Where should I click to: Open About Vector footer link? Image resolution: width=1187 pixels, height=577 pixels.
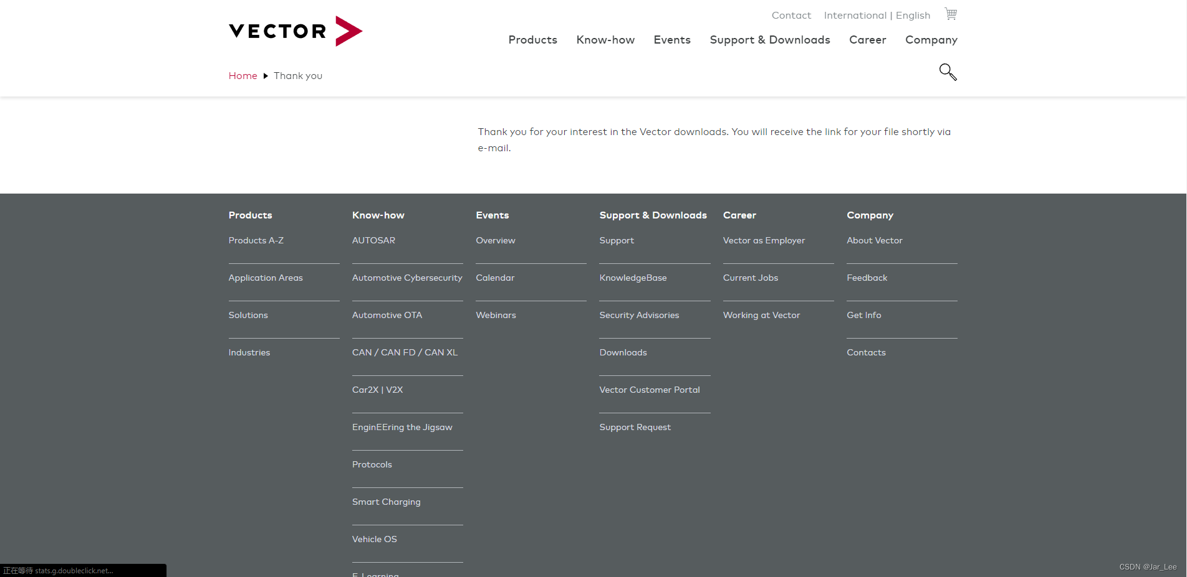874,240
